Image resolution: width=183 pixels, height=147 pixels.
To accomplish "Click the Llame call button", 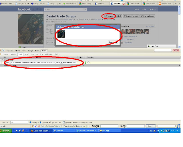I will tap(109, 16).
